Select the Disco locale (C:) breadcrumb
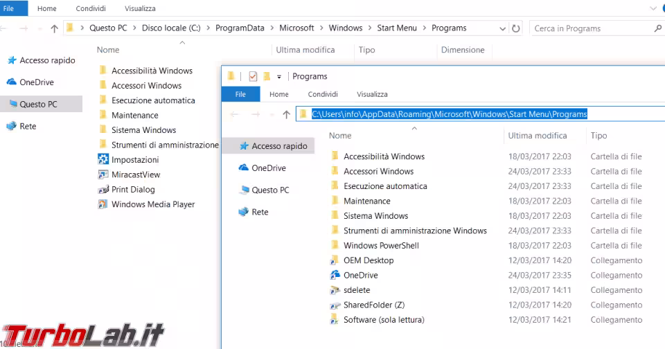This screenshot has height=349, width=665. click(171, 28)
